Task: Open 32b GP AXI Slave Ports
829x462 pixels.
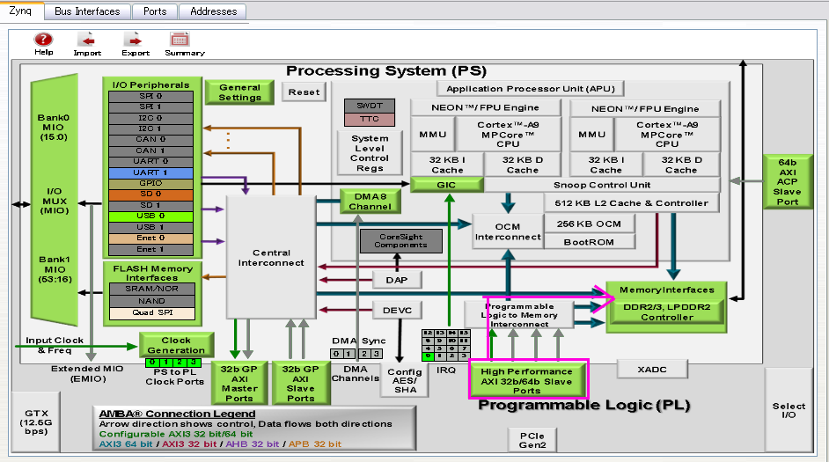Action: [300, 383]
